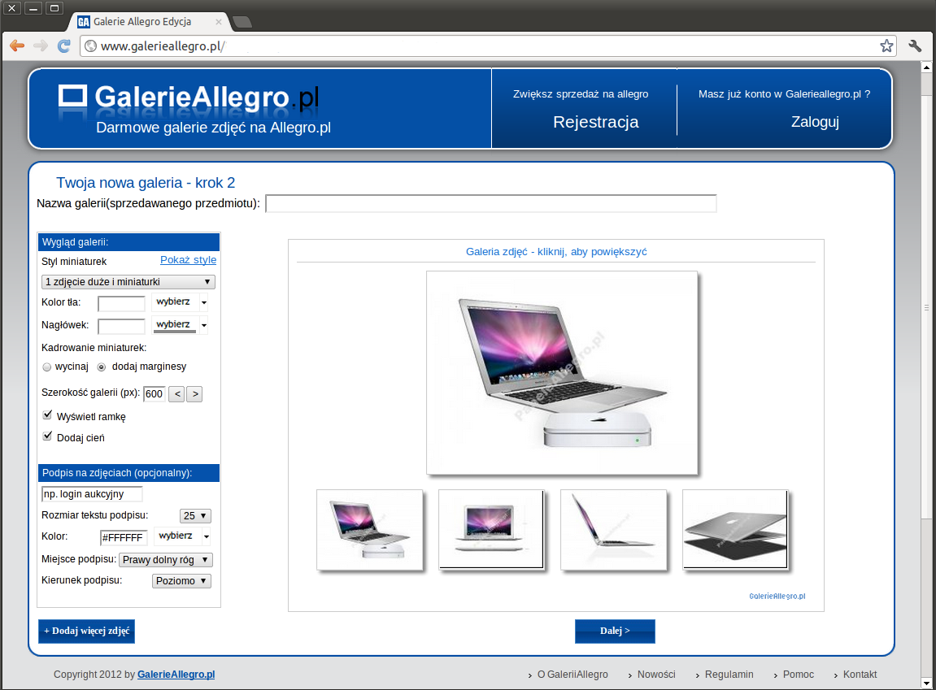
Task: Toggle the Dodaj cień checkbox
Action: (x=48, y=436)
